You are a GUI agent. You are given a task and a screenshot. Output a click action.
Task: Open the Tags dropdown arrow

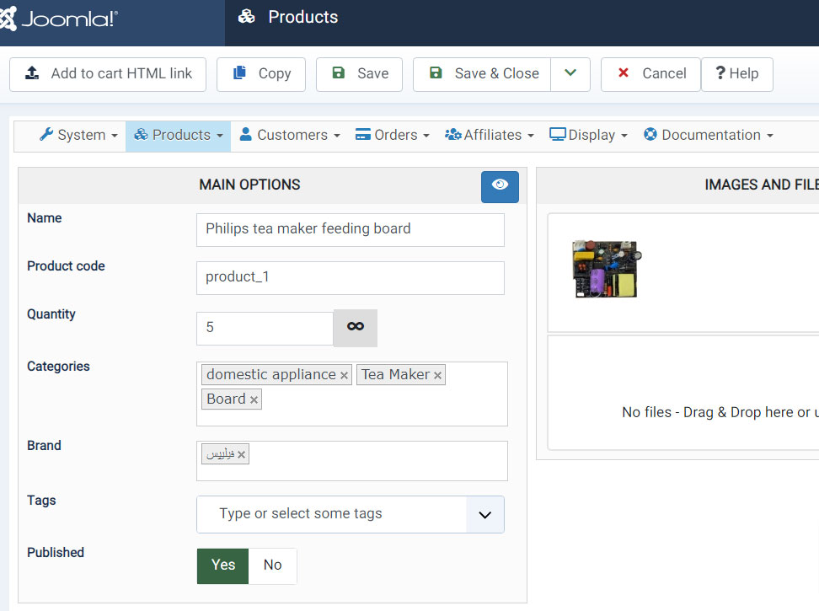click(x=484, y=515)
